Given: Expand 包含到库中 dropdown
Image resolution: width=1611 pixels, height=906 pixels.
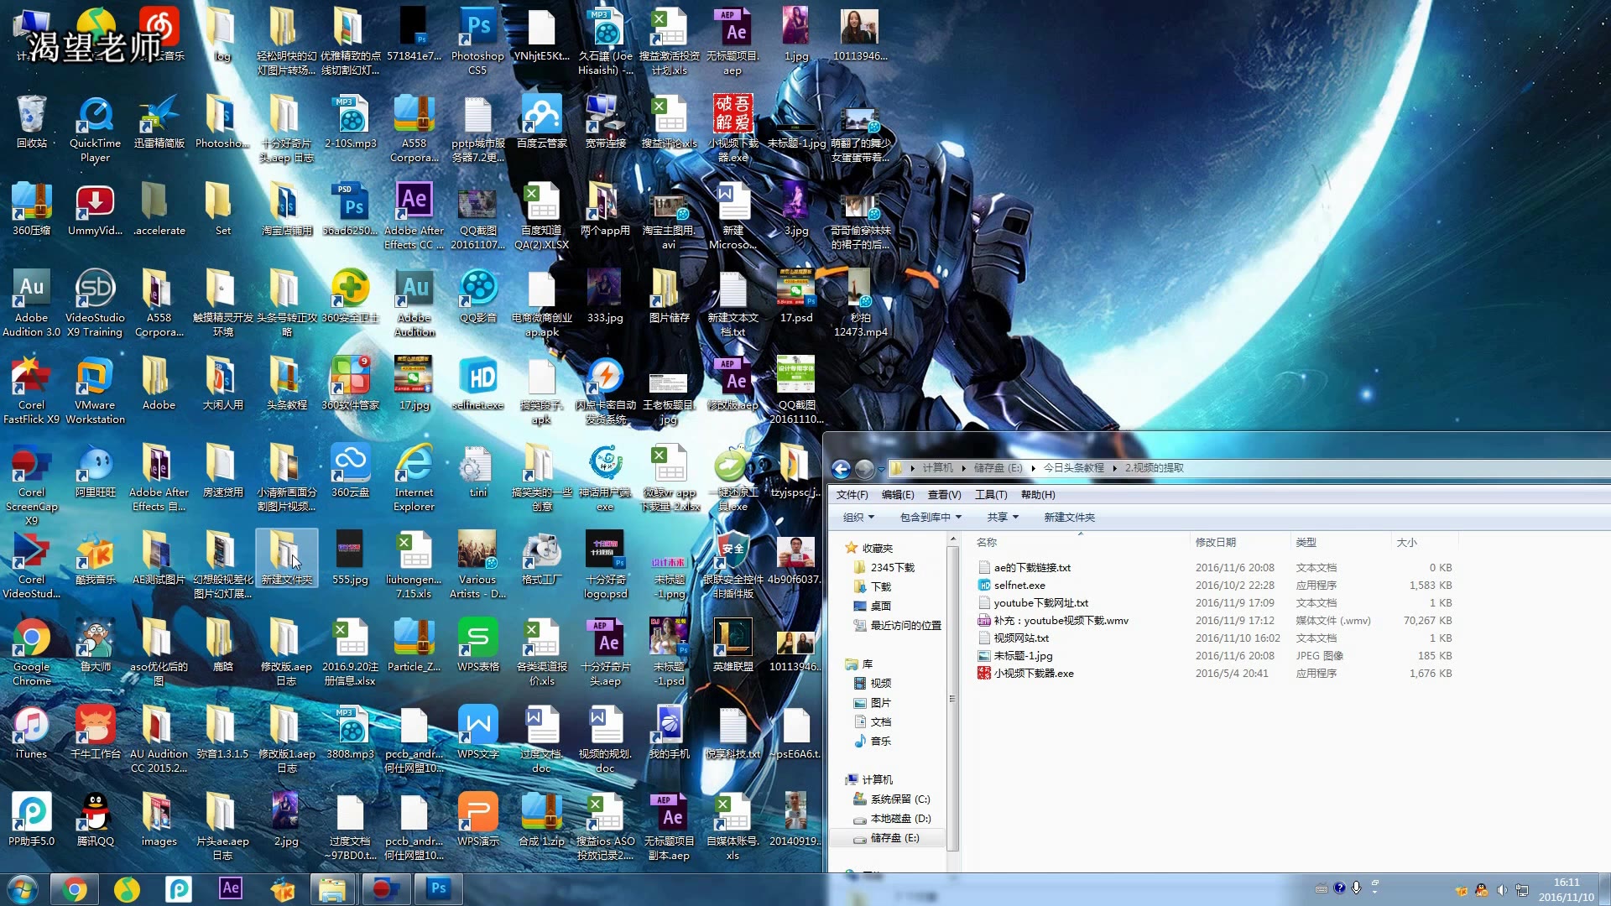Looking at the screenshot, I should click(x=931, y=518).
